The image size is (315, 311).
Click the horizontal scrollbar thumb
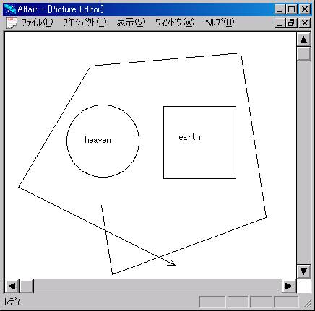26,286
